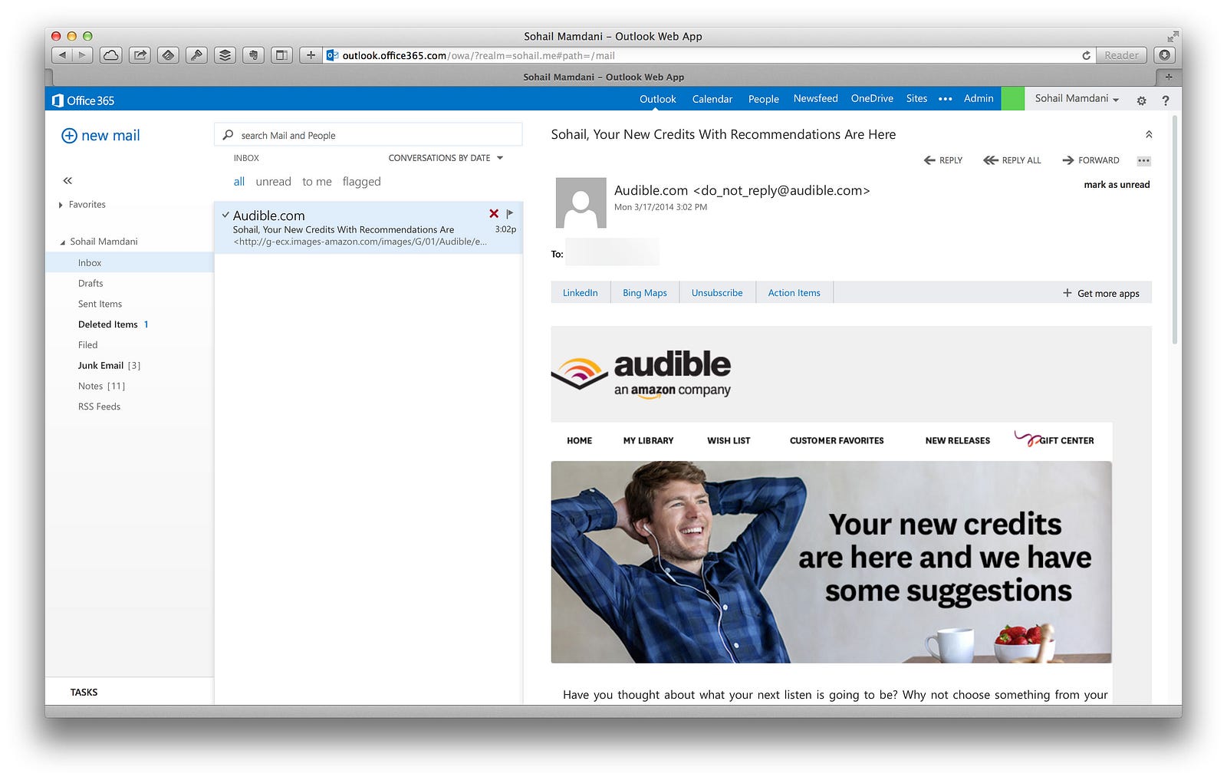Filter messages by to me

point(317,182)
